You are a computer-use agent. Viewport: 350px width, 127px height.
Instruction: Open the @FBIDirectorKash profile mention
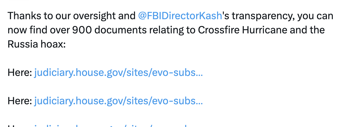pos(180,16)
